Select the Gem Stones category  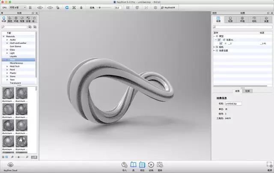[x=15, y=46]
